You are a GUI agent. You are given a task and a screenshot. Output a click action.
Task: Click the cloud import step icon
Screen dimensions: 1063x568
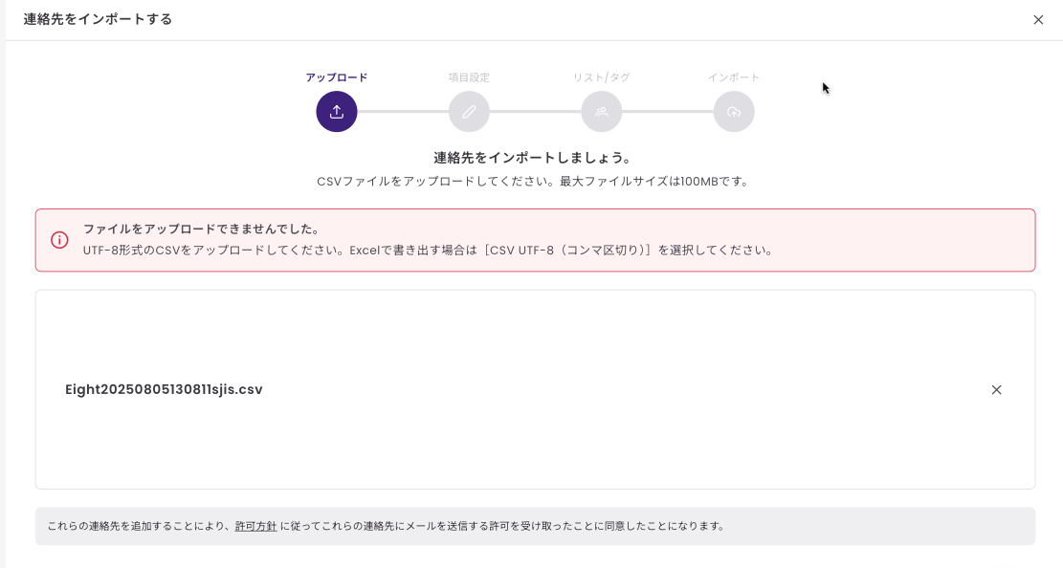tap(734, 112)
